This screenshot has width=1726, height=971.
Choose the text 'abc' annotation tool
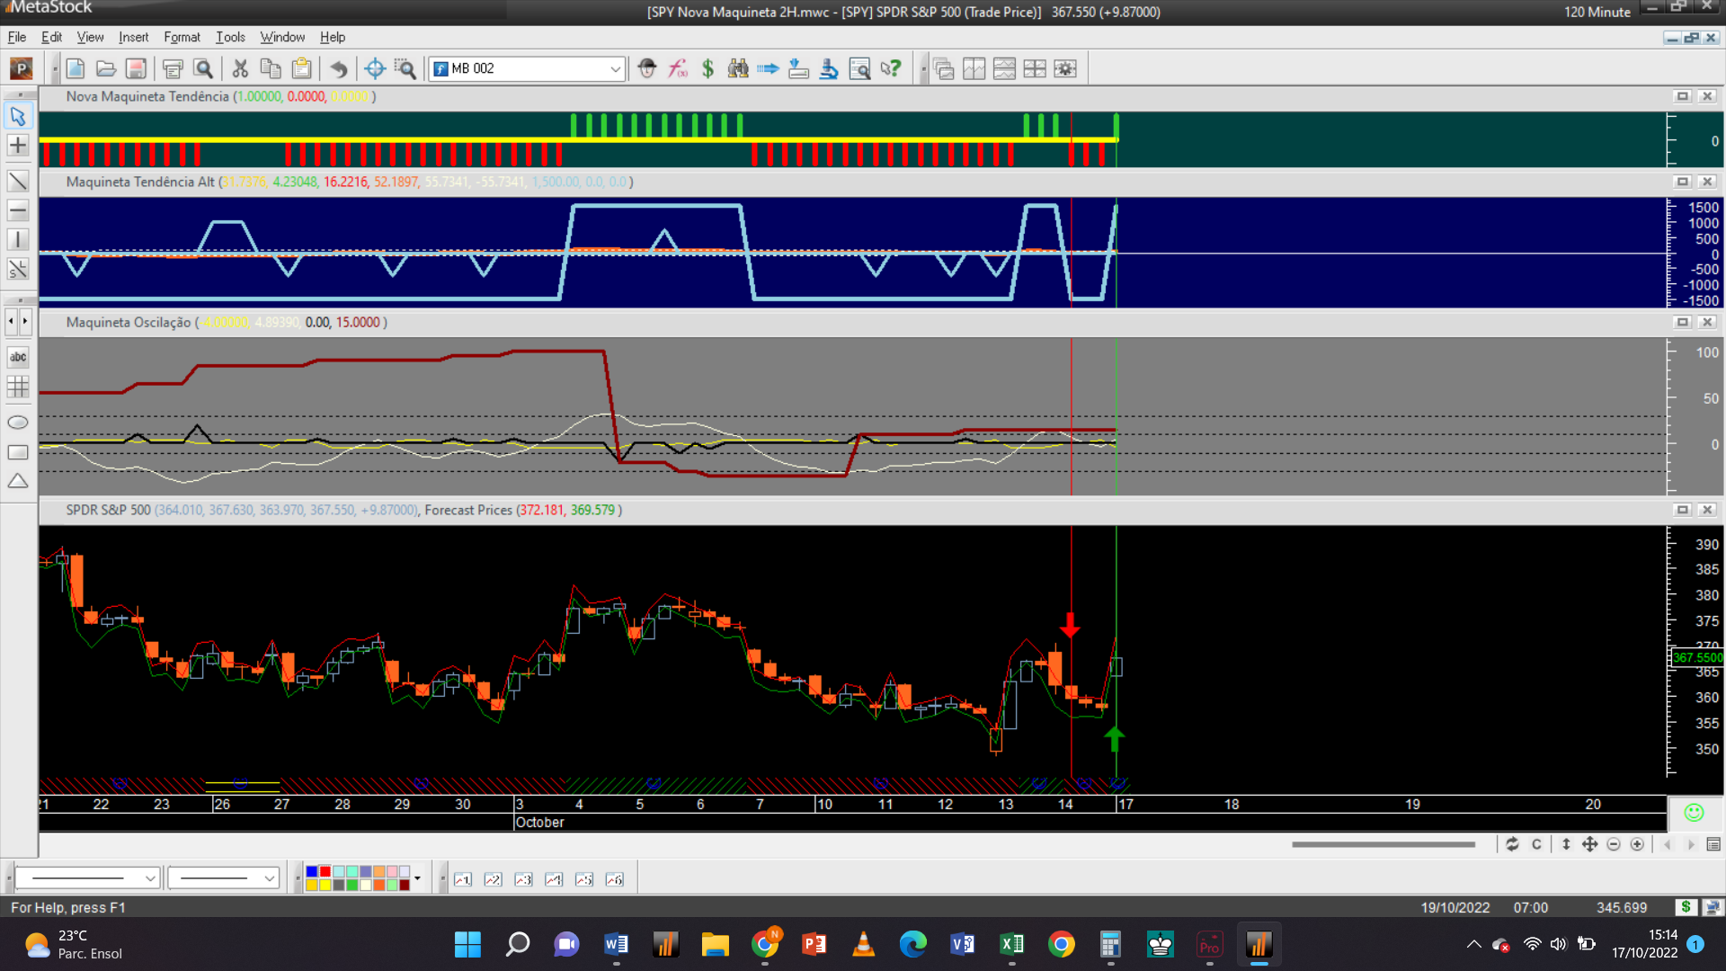pos(18,357)
